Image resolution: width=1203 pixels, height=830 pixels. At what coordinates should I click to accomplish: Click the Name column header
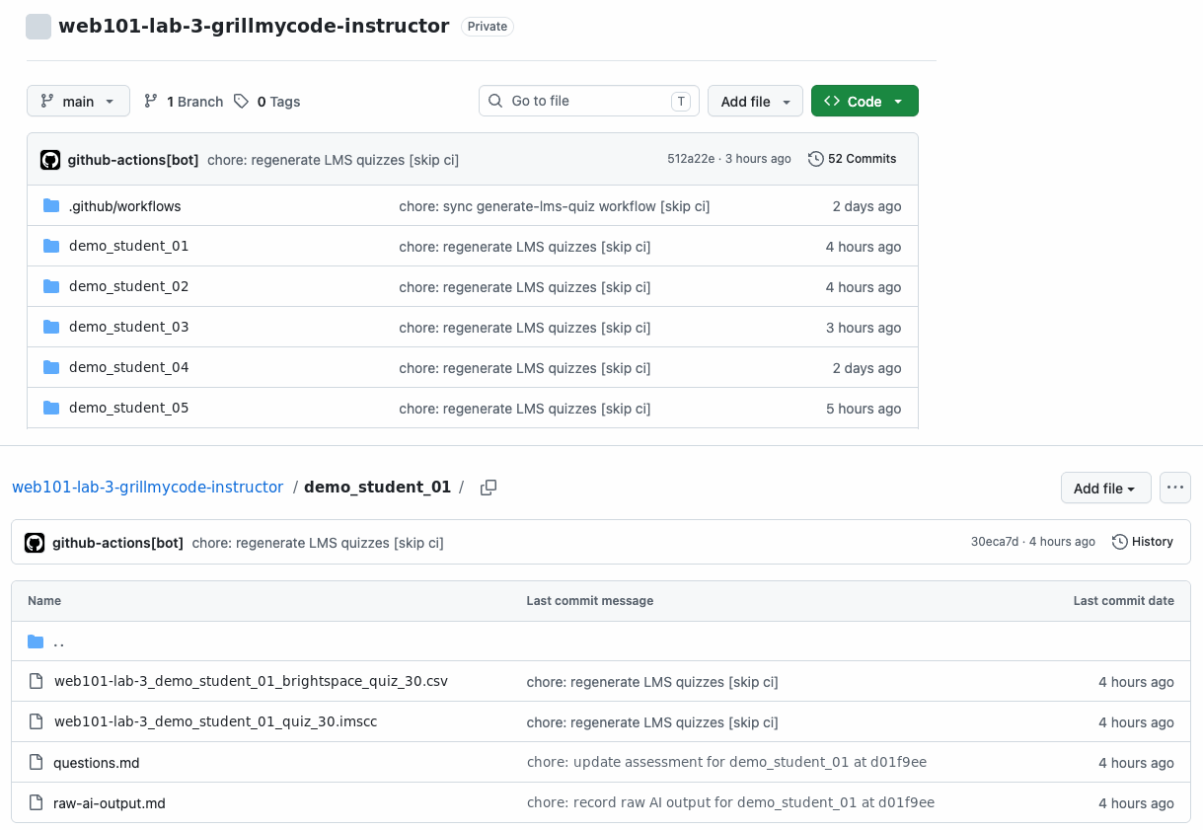coord(44,601)
